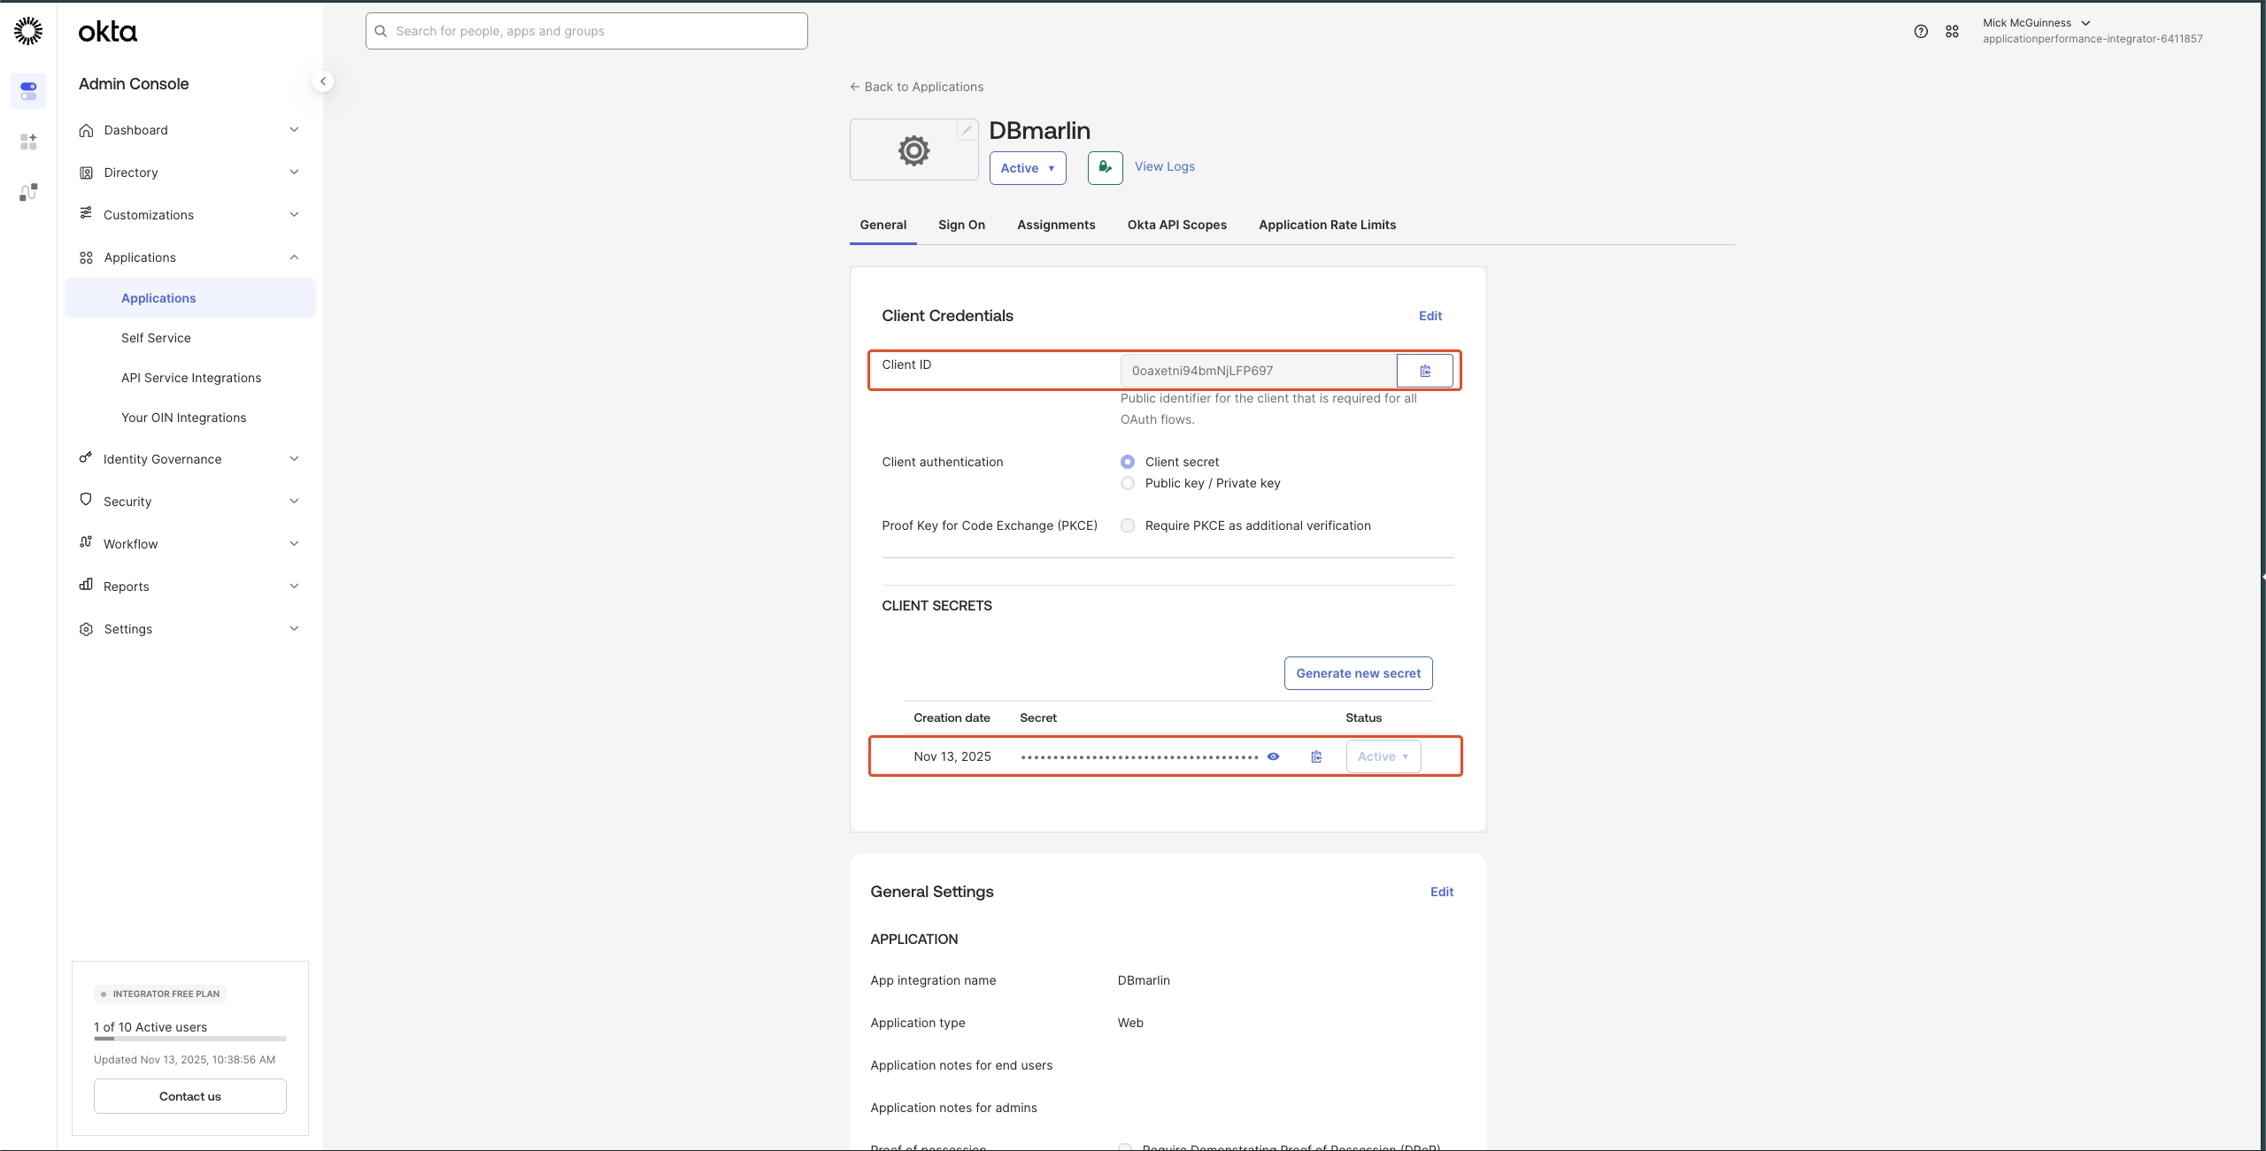Open the app Active status dropdown

pyautogui.click(x=1027, y=168)
